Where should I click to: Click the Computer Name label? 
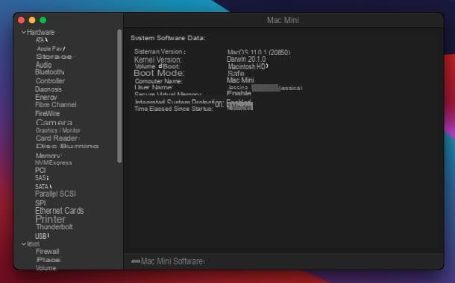tap(158, 81)
